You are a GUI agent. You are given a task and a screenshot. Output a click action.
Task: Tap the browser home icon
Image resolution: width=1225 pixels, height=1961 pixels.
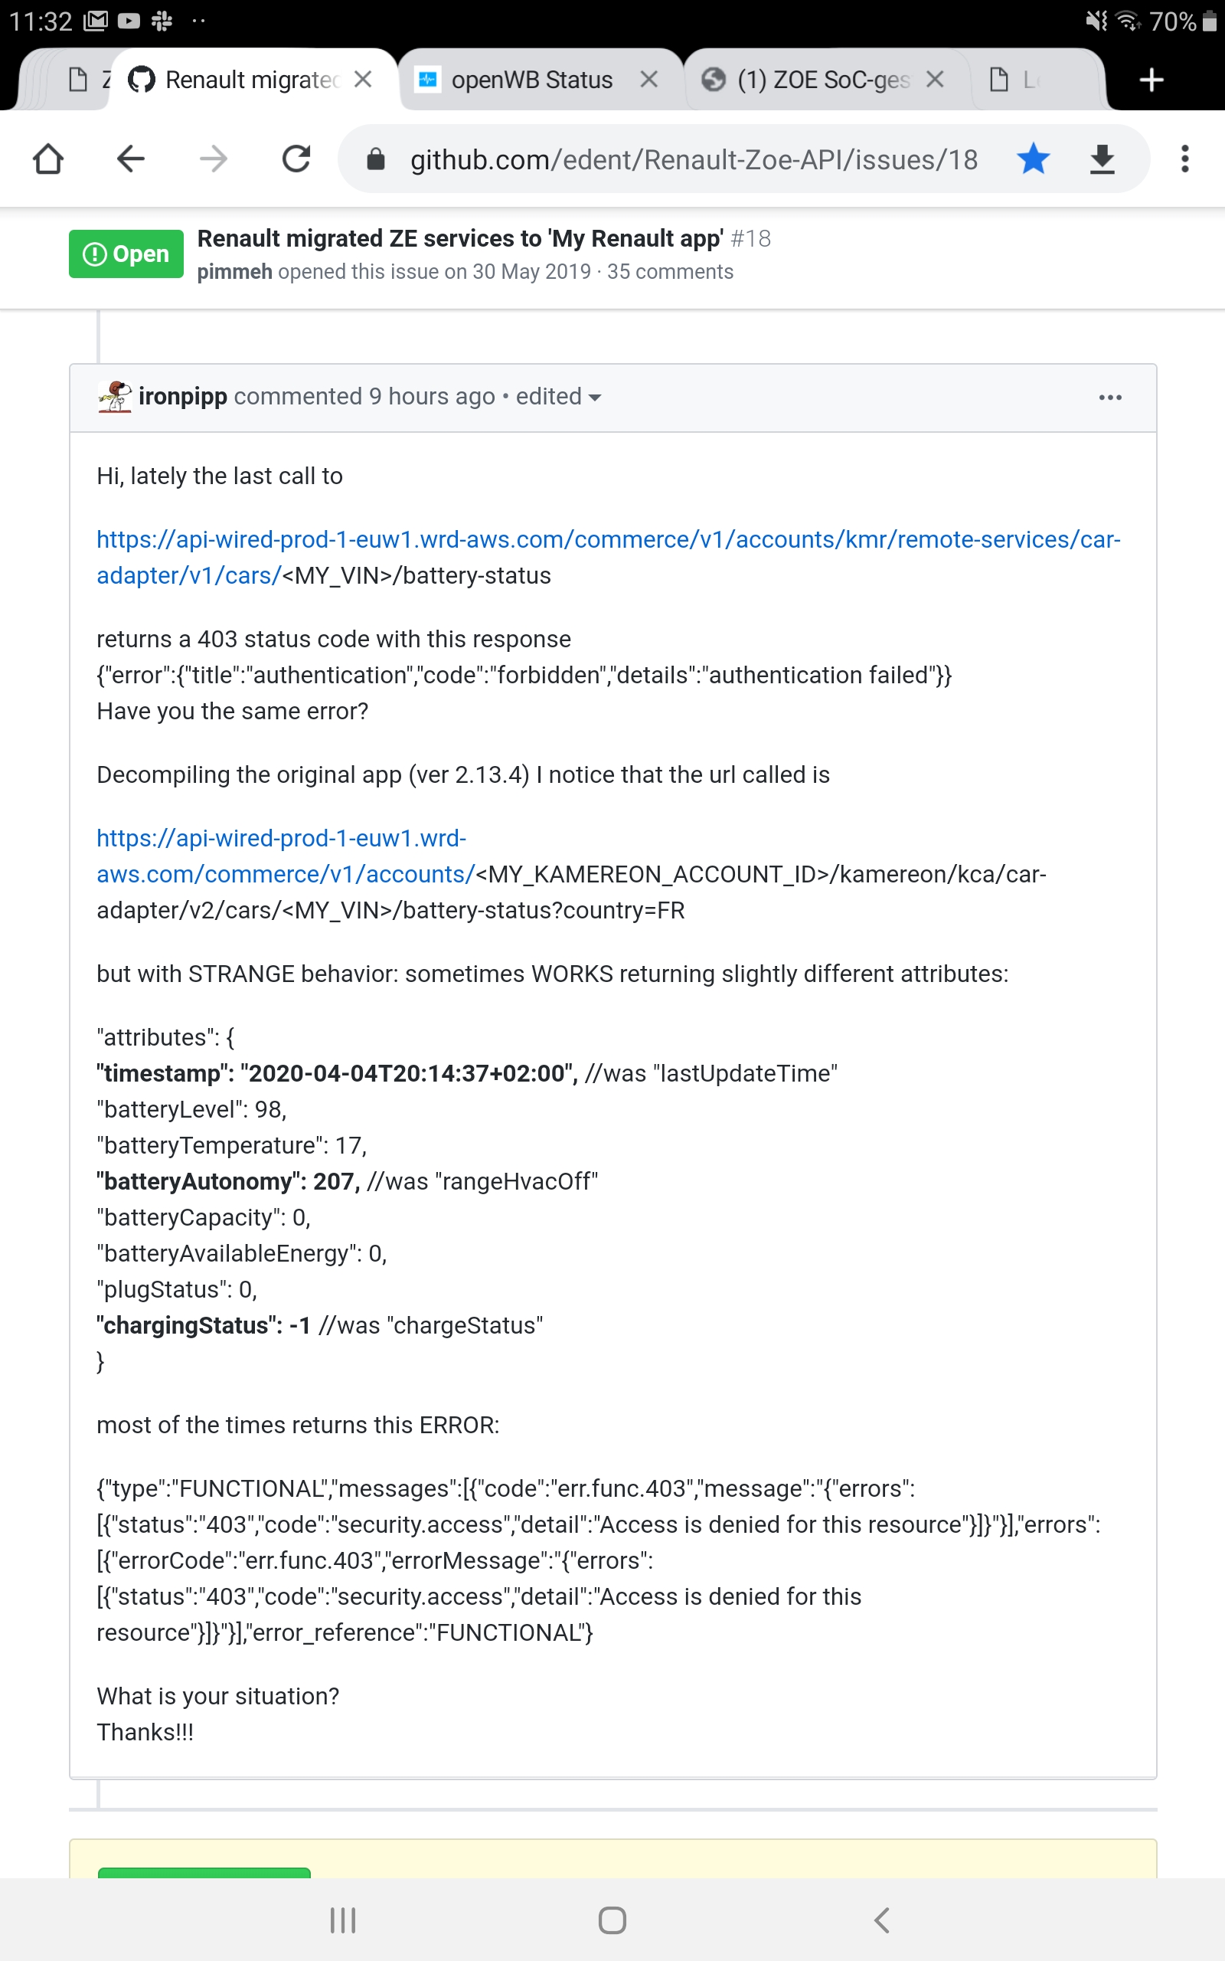[x=47, y=159]
